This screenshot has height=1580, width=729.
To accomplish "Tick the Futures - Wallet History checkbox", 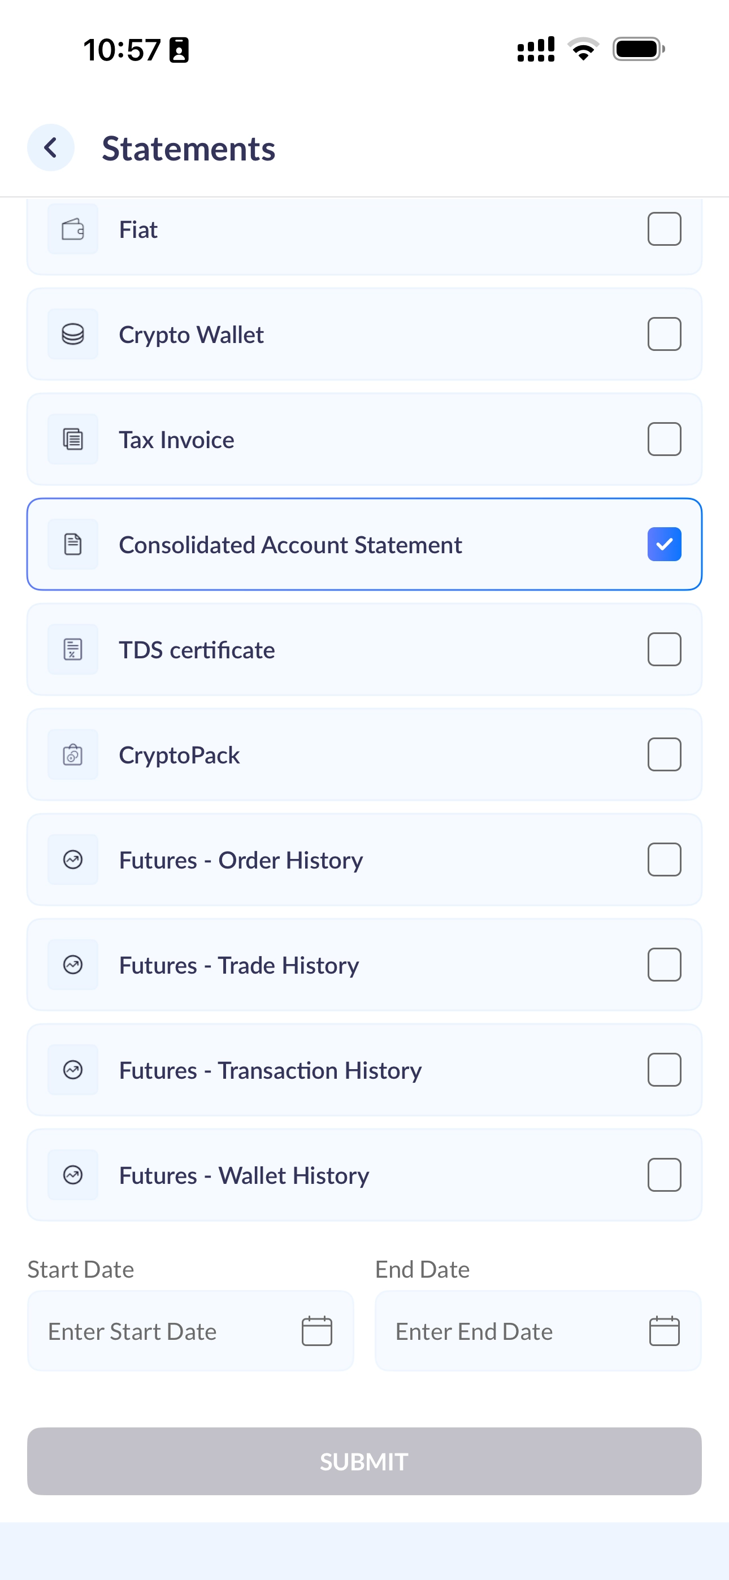I will tap(665, 1175).
